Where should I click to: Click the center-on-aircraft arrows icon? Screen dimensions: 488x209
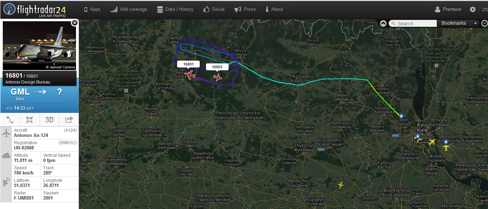pos(30,120)
